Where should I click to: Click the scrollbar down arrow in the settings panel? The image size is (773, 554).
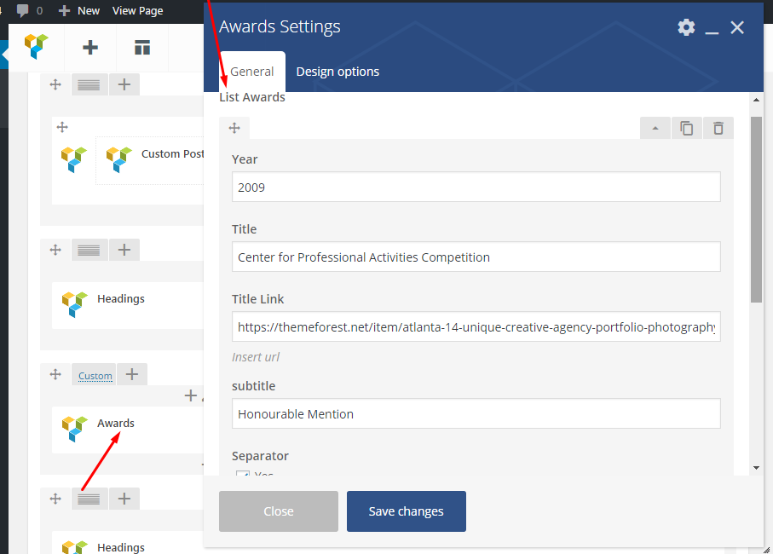tap(756, 468)
